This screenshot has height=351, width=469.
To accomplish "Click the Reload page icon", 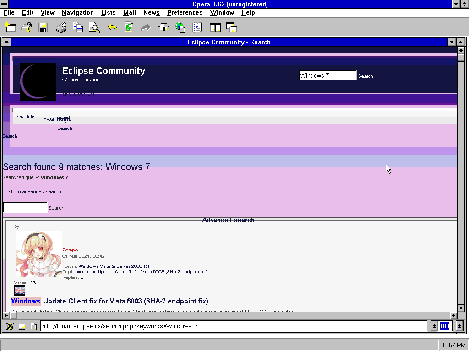I will (x=129, y=27).
